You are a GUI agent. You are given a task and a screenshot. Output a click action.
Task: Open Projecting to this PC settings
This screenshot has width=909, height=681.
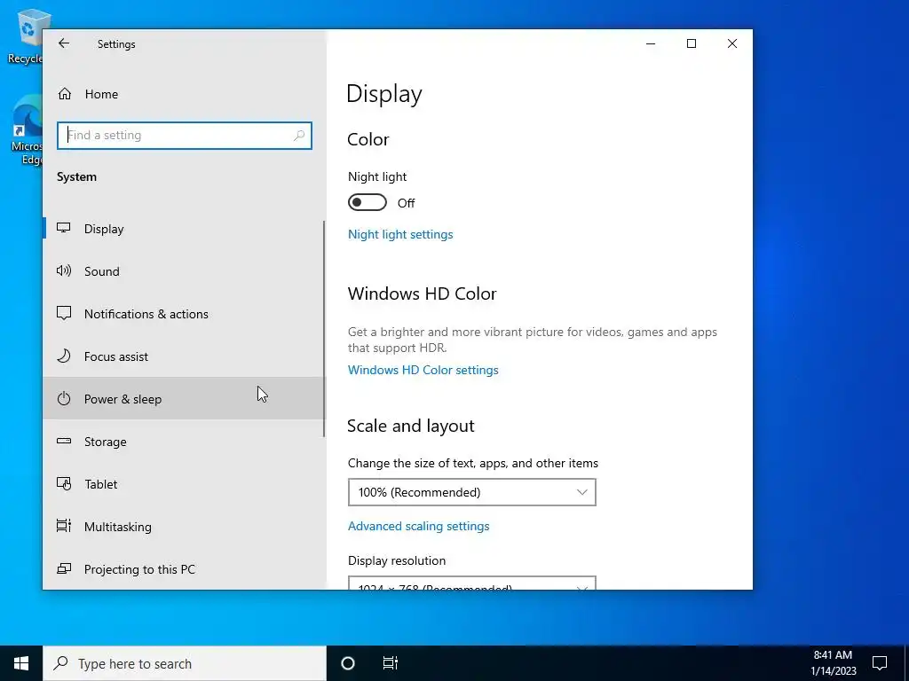(185, 568)
